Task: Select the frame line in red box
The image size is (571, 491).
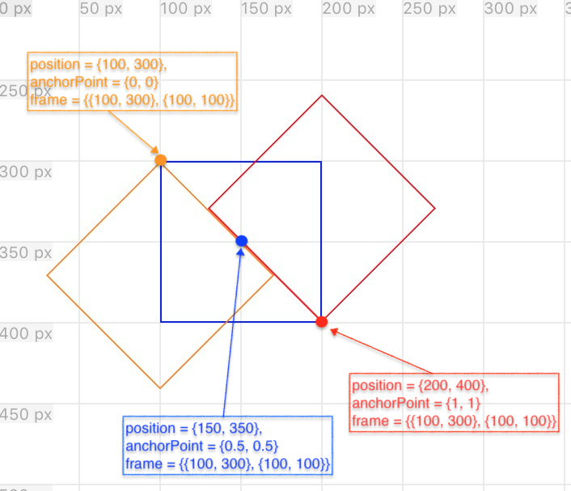Action: (454, 421)
